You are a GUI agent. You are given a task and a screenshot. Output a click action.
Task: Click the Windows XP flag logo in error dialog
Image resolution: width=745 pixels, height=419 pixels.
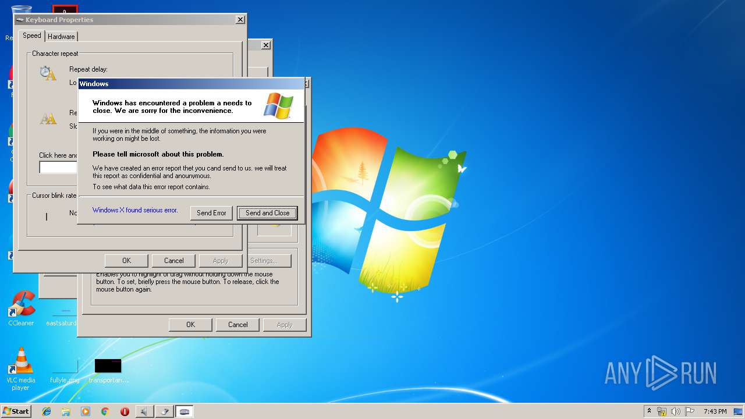tap(279, 105)
